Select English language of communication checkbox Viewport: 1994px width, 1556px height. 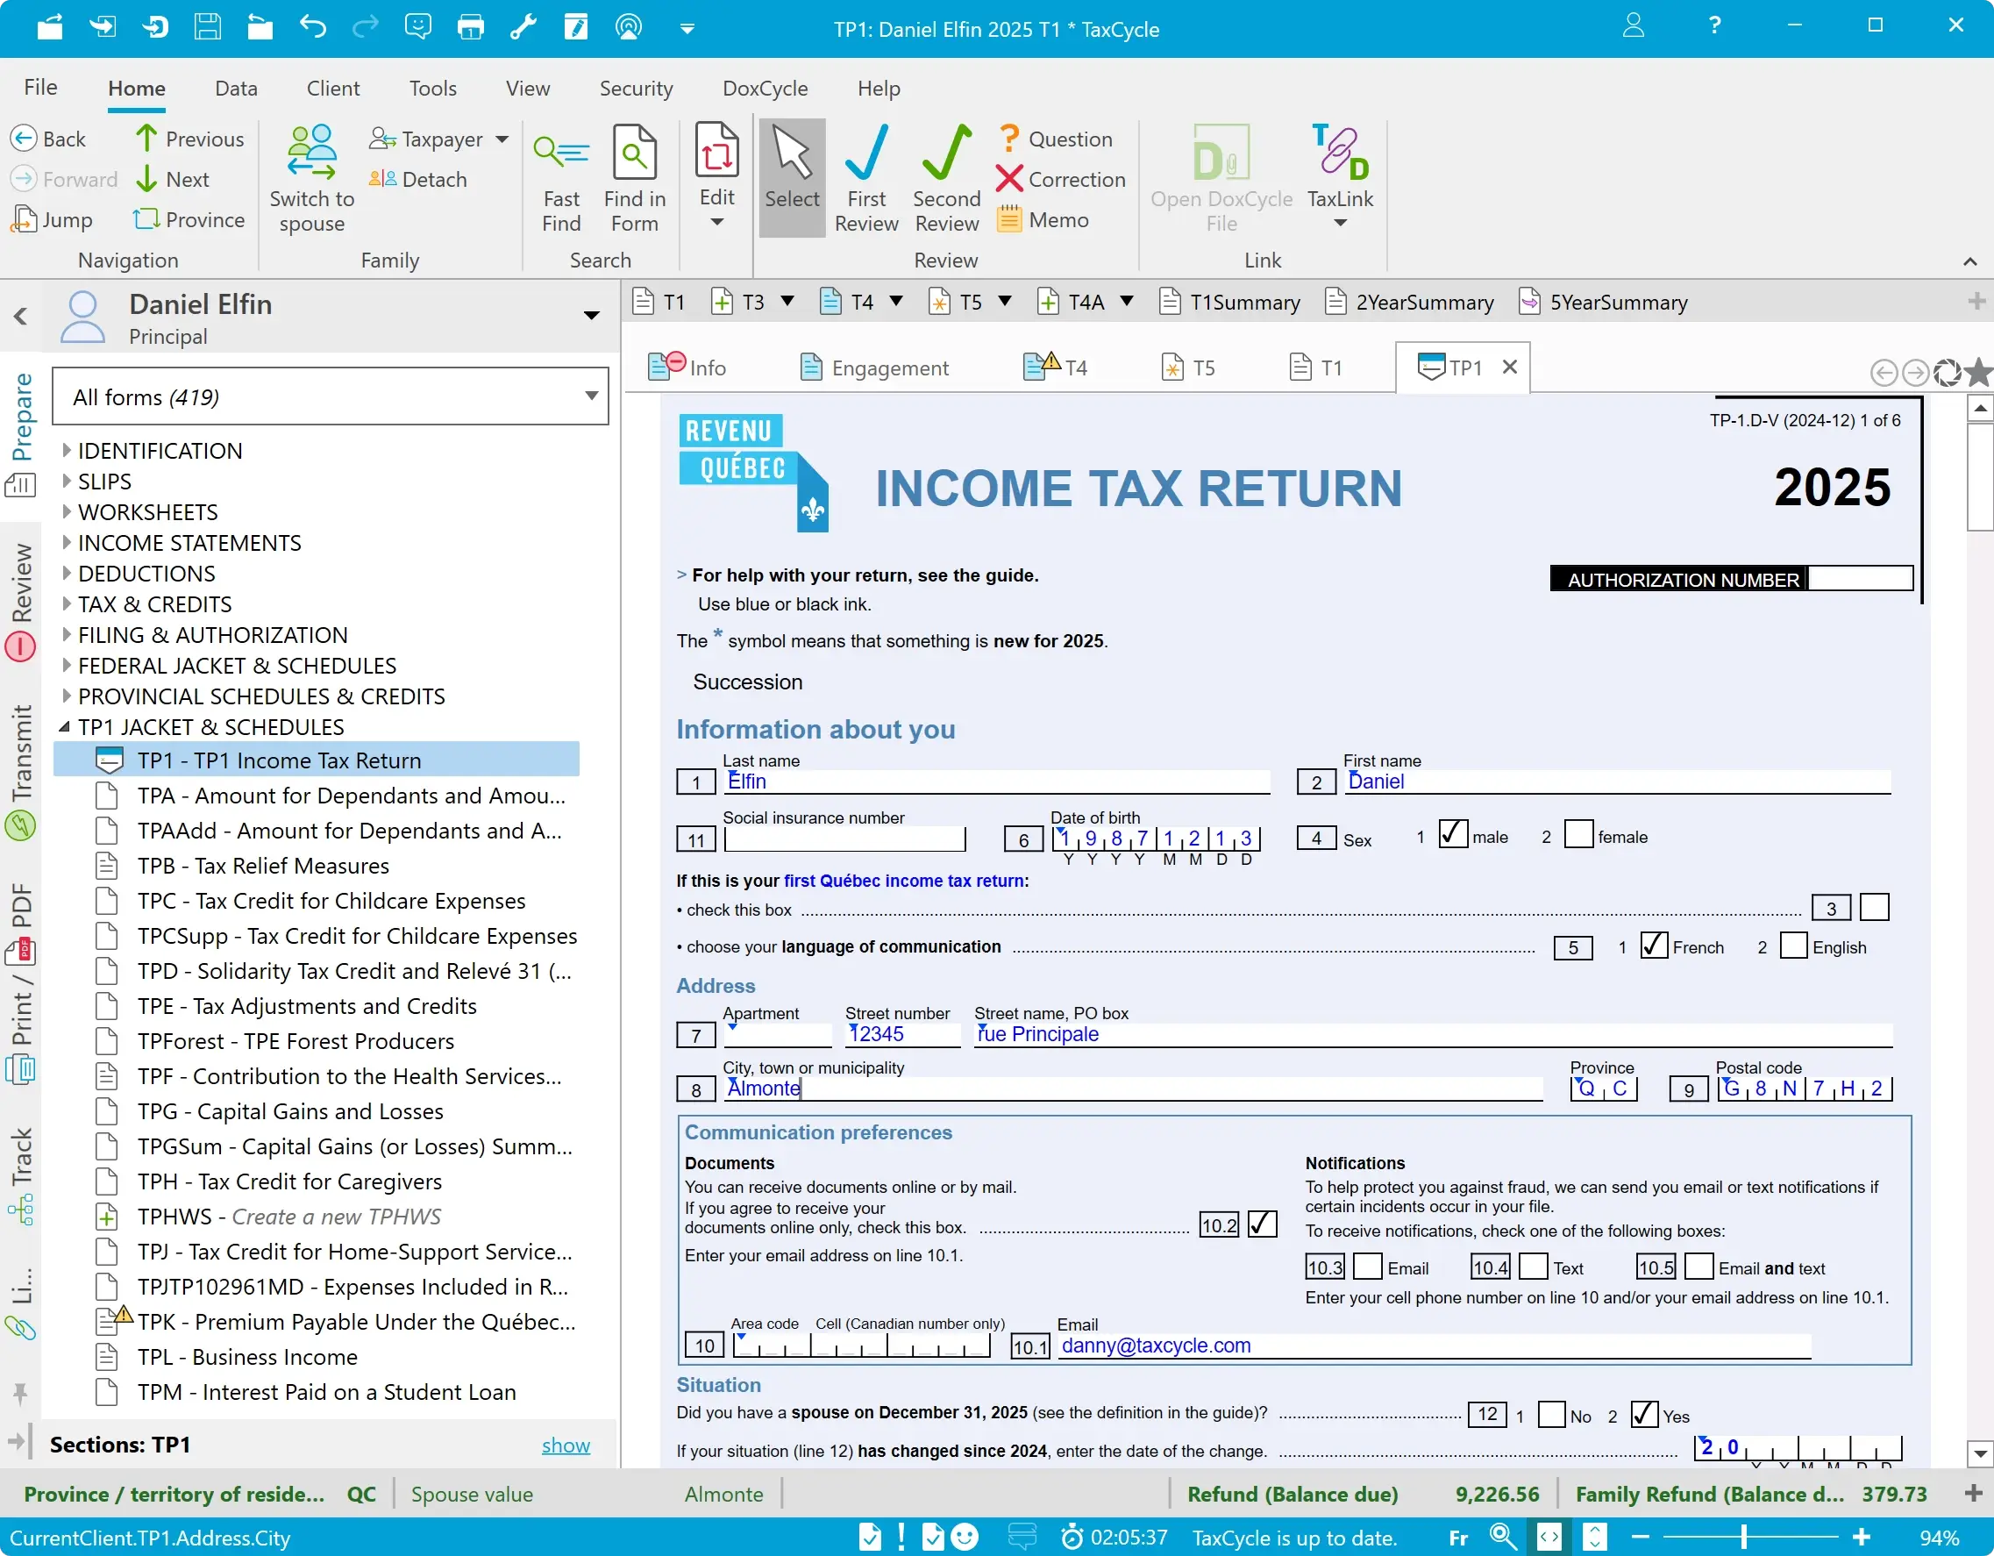(1793, 946)
